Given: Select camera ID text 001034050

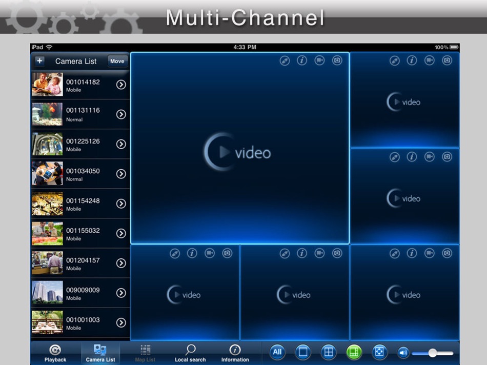Looking at the screenshot, I should 83,171.
